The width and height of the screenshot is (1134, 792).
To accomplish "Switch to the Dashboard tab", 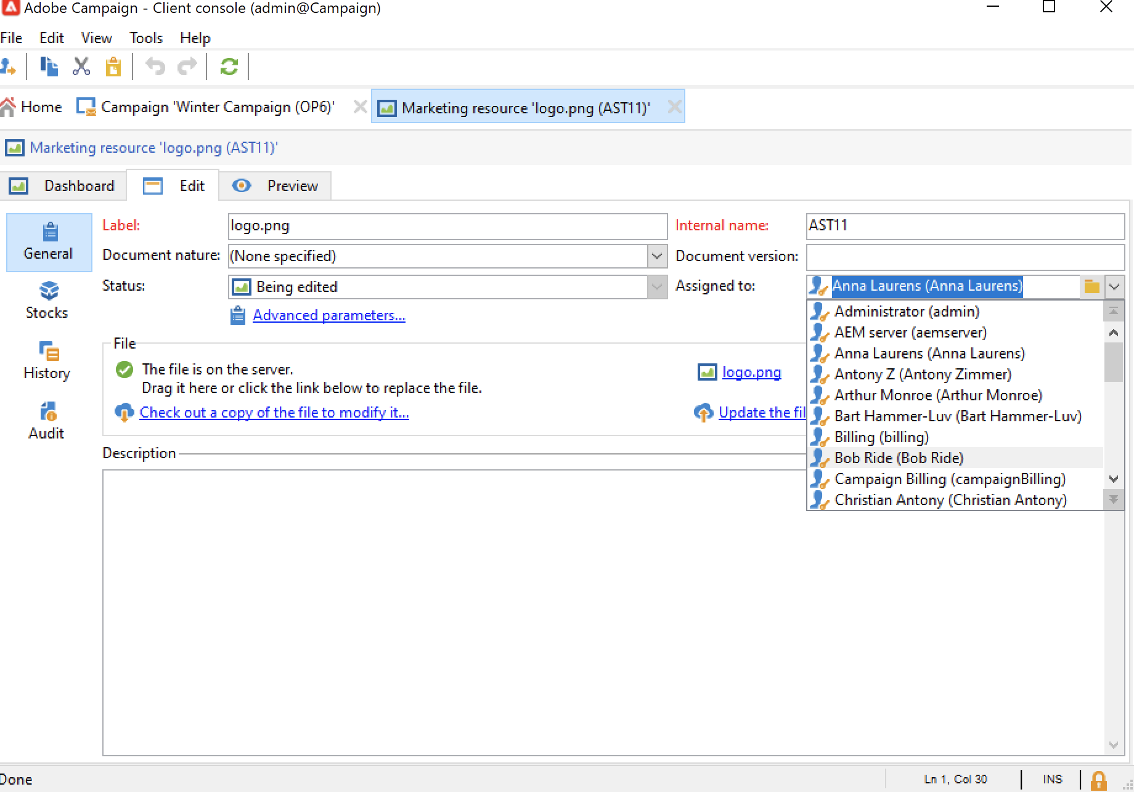I will (x=63, y=186).
